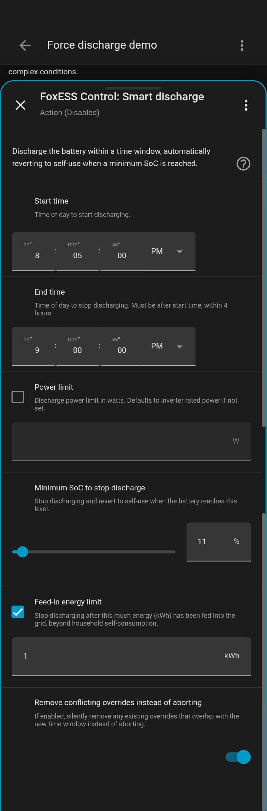Click the help question mark icon

pyautogui.click(x=243, y=163)
